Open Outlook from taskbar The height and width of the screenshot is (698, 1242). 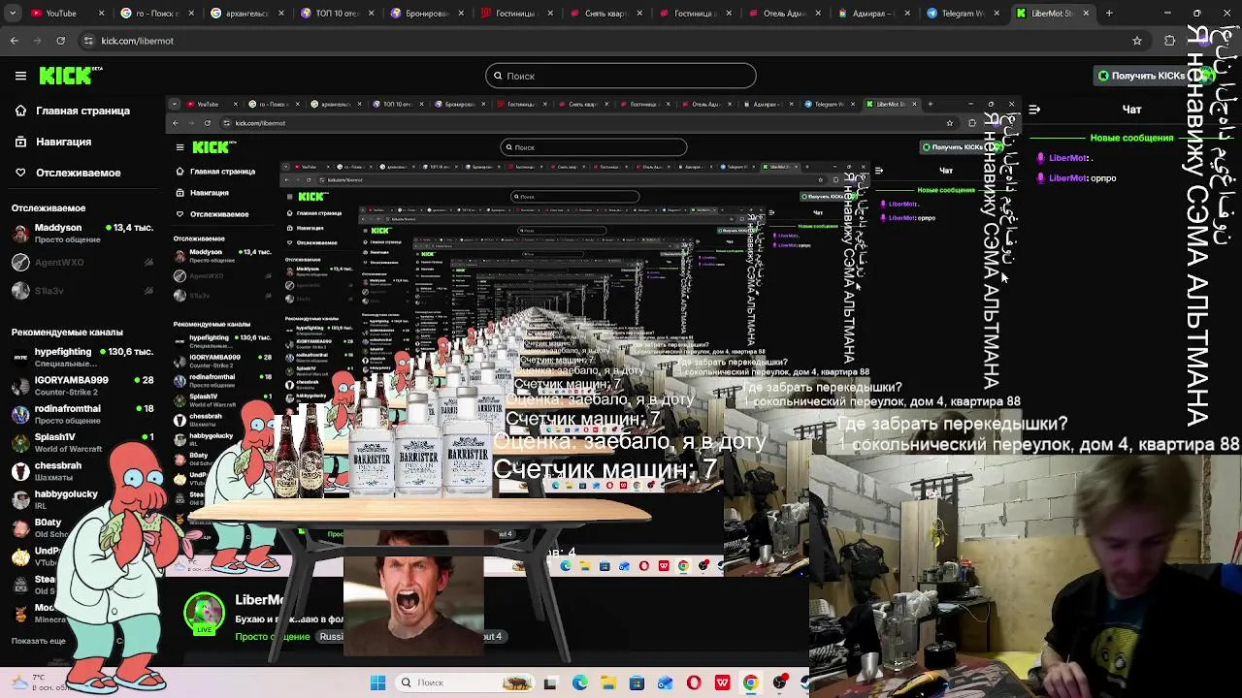pyautogui.click(x=665, y=682)
